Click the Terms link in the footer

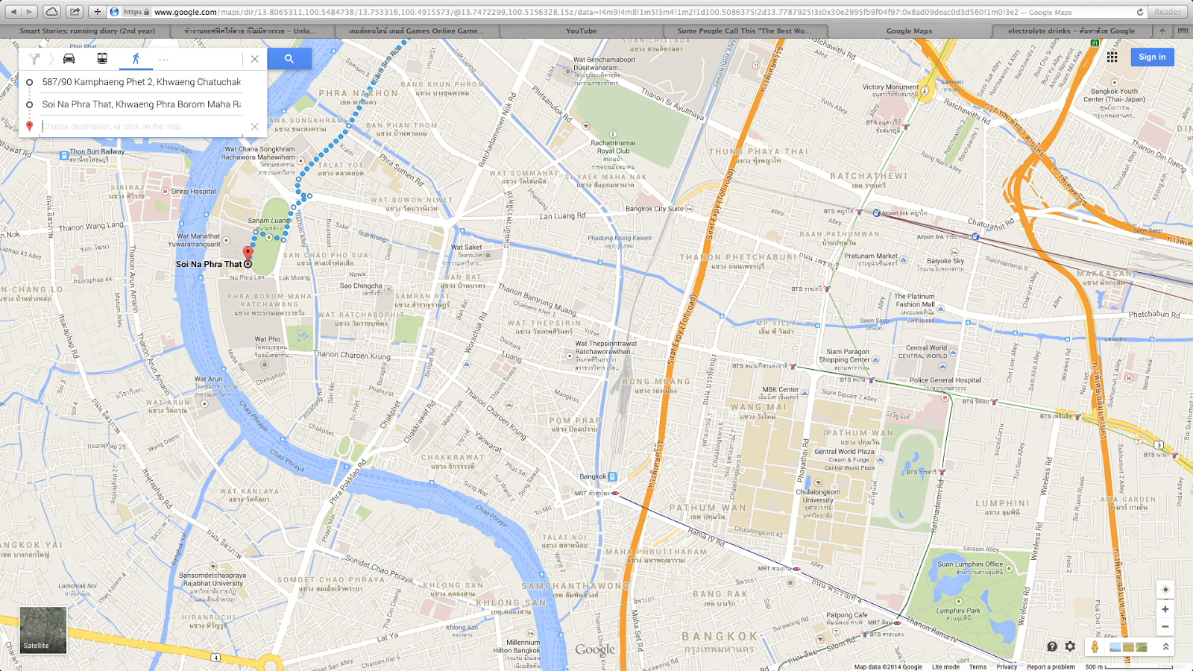[x=978, y=667]
